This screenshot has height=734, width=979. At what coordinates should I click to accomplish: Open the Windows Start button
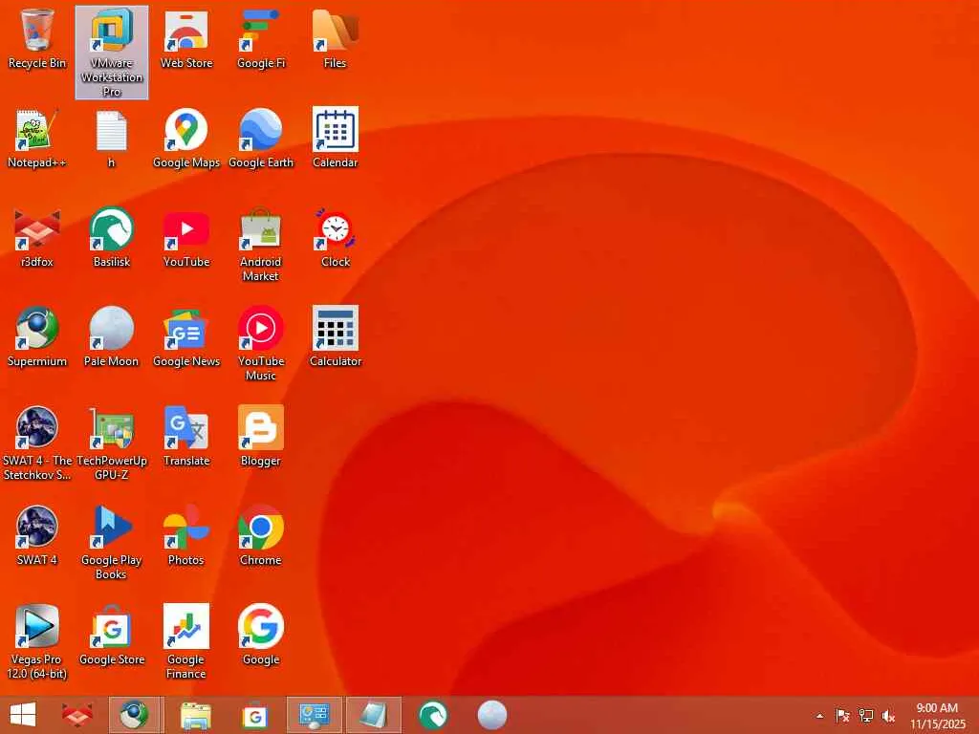[23, 715]
